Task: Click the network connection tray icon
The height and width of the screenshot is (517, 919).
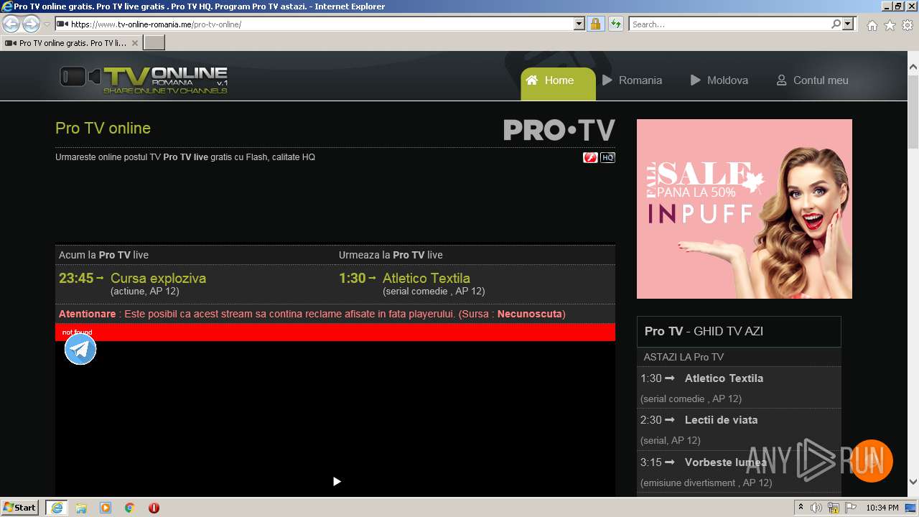Action: 834,508
